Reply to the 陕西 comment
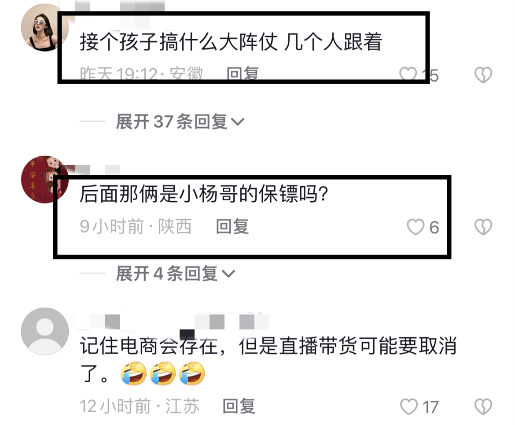This screenshot has width=515, height=425. (232, 226)
